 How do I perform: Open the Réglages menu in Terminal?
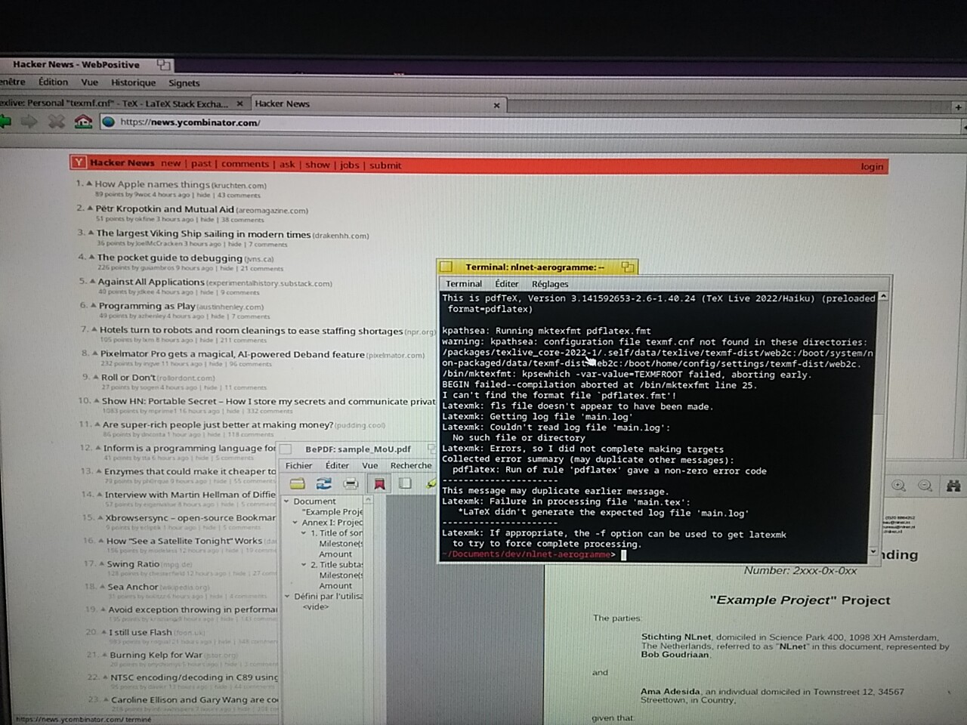549,284
